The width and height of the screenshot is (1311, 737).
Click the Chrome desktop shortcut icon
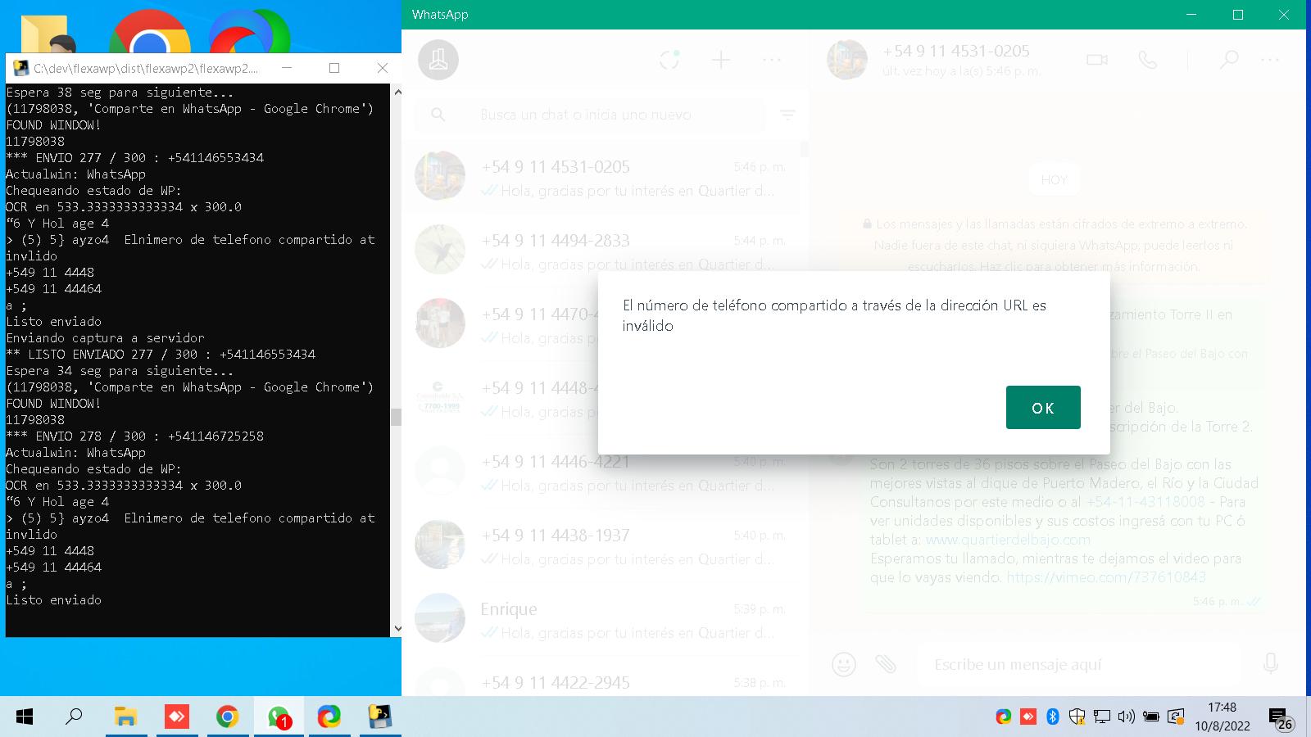pos(150,33)
